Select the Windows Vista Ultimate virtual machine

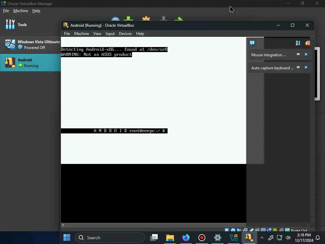30,44
